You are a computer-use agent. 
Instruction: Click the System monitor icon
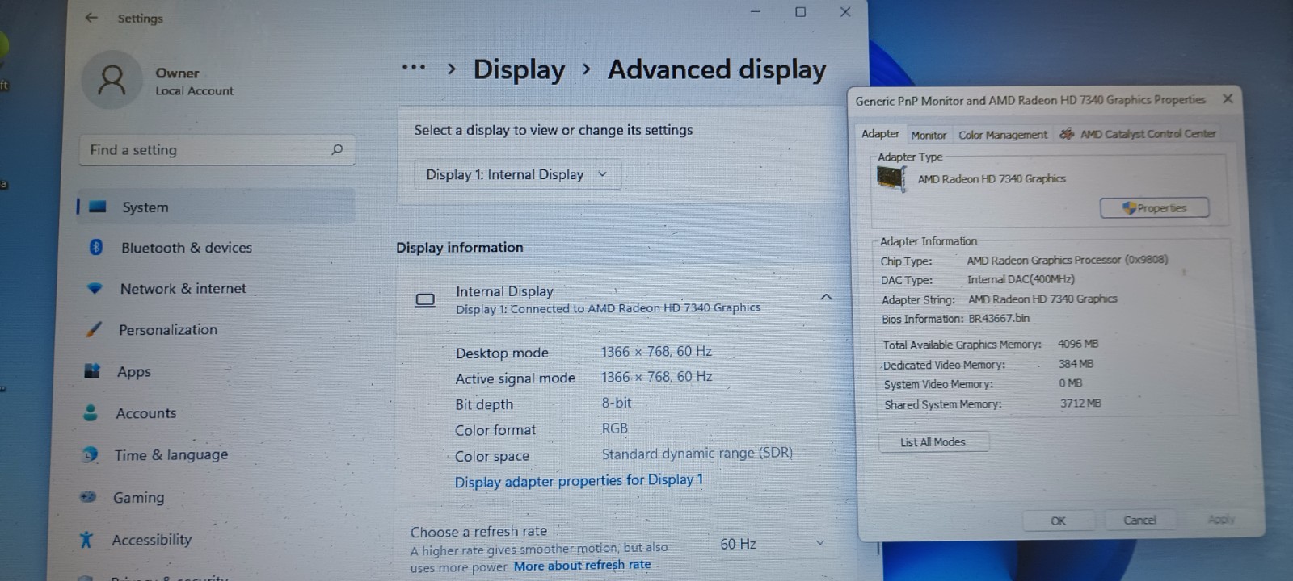(x=98, y=207)
